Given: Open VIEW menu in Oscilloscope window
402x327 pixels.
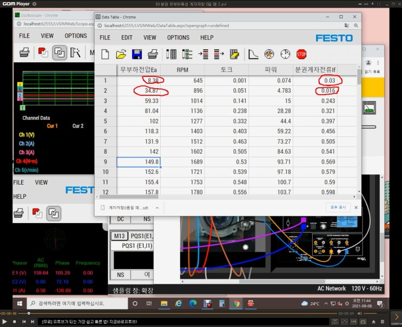Looking at the screenshot, I should pos(47,36).
